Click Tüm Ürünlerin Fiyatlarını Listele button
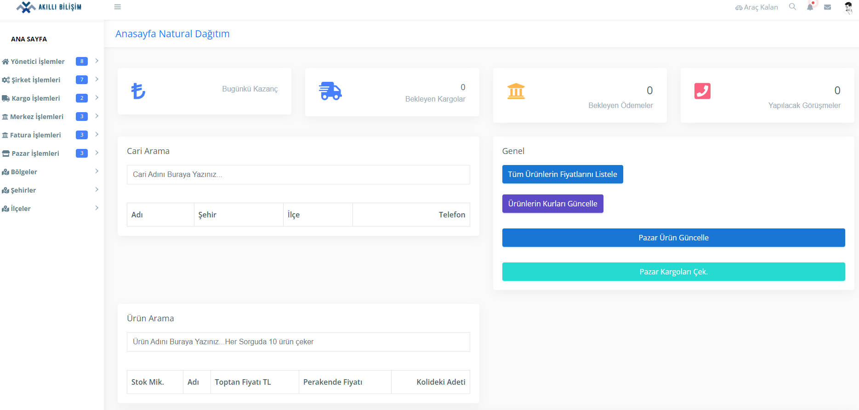 coord(562,174)
